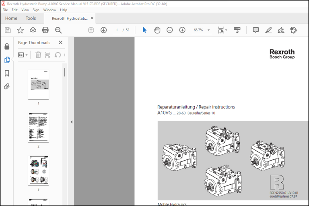Select the page 3 thumbnail

[39, 170]
